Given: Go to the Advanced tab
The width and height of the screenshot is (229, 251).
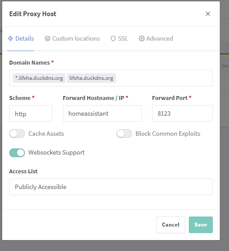Looking at the screenshot, I should tap(156, 38).
